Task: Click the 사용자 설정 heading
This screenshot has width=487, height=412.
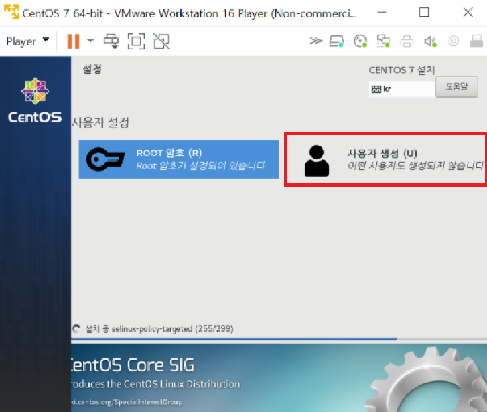Action: (100, 122)
